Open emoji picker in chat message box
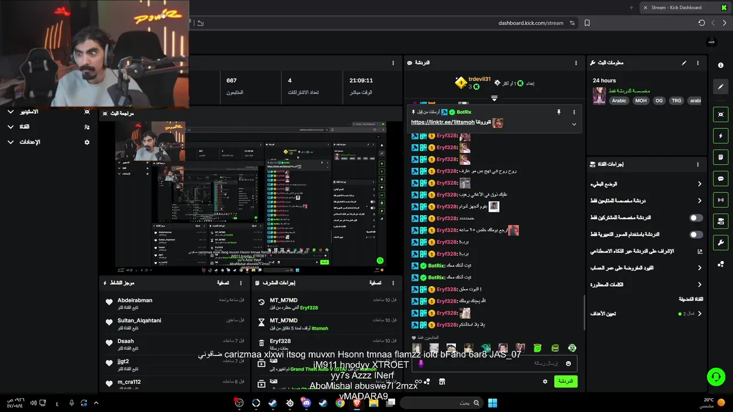 pyautogui.click(x=568, y=363)
